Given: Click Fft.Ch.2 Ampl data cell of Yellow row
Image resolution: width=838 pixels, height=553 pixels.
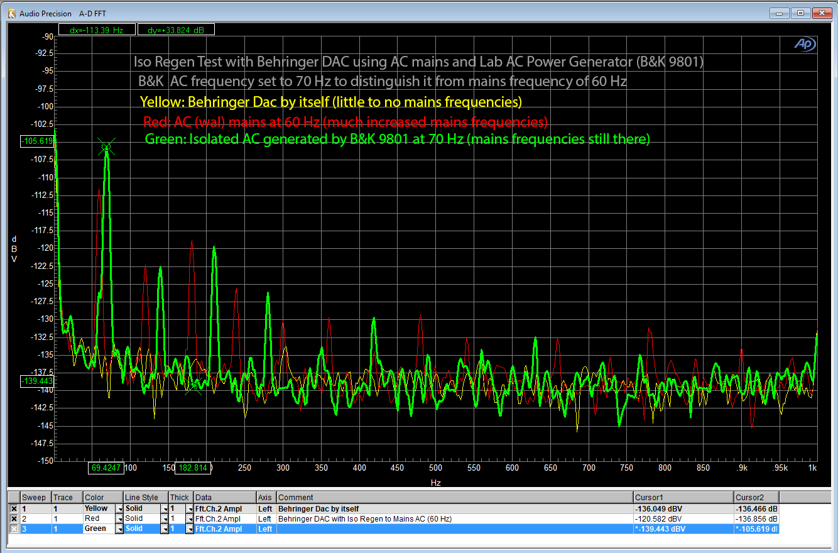Looking at the screenshot, I should pos(225,508).
